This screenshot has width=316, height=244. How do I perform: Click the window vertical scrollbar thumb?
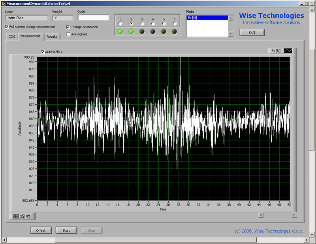point(312,100)
